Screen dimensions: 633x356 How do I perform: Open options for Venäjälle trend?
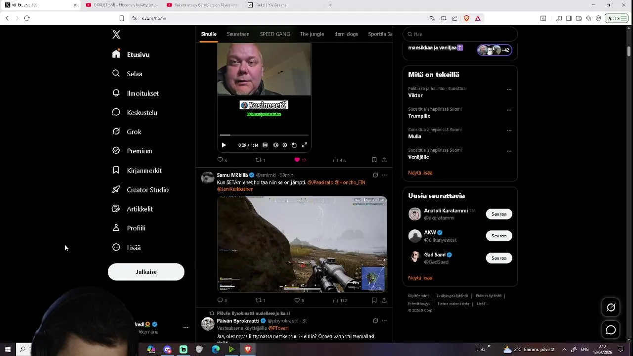(x=509, y=151)
